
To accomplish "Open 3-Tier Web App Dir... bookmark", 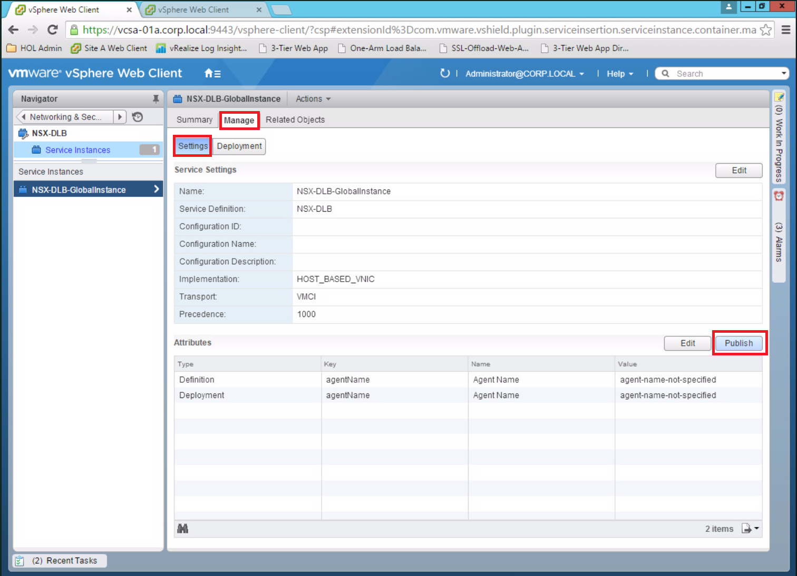I will pos(585,48).
